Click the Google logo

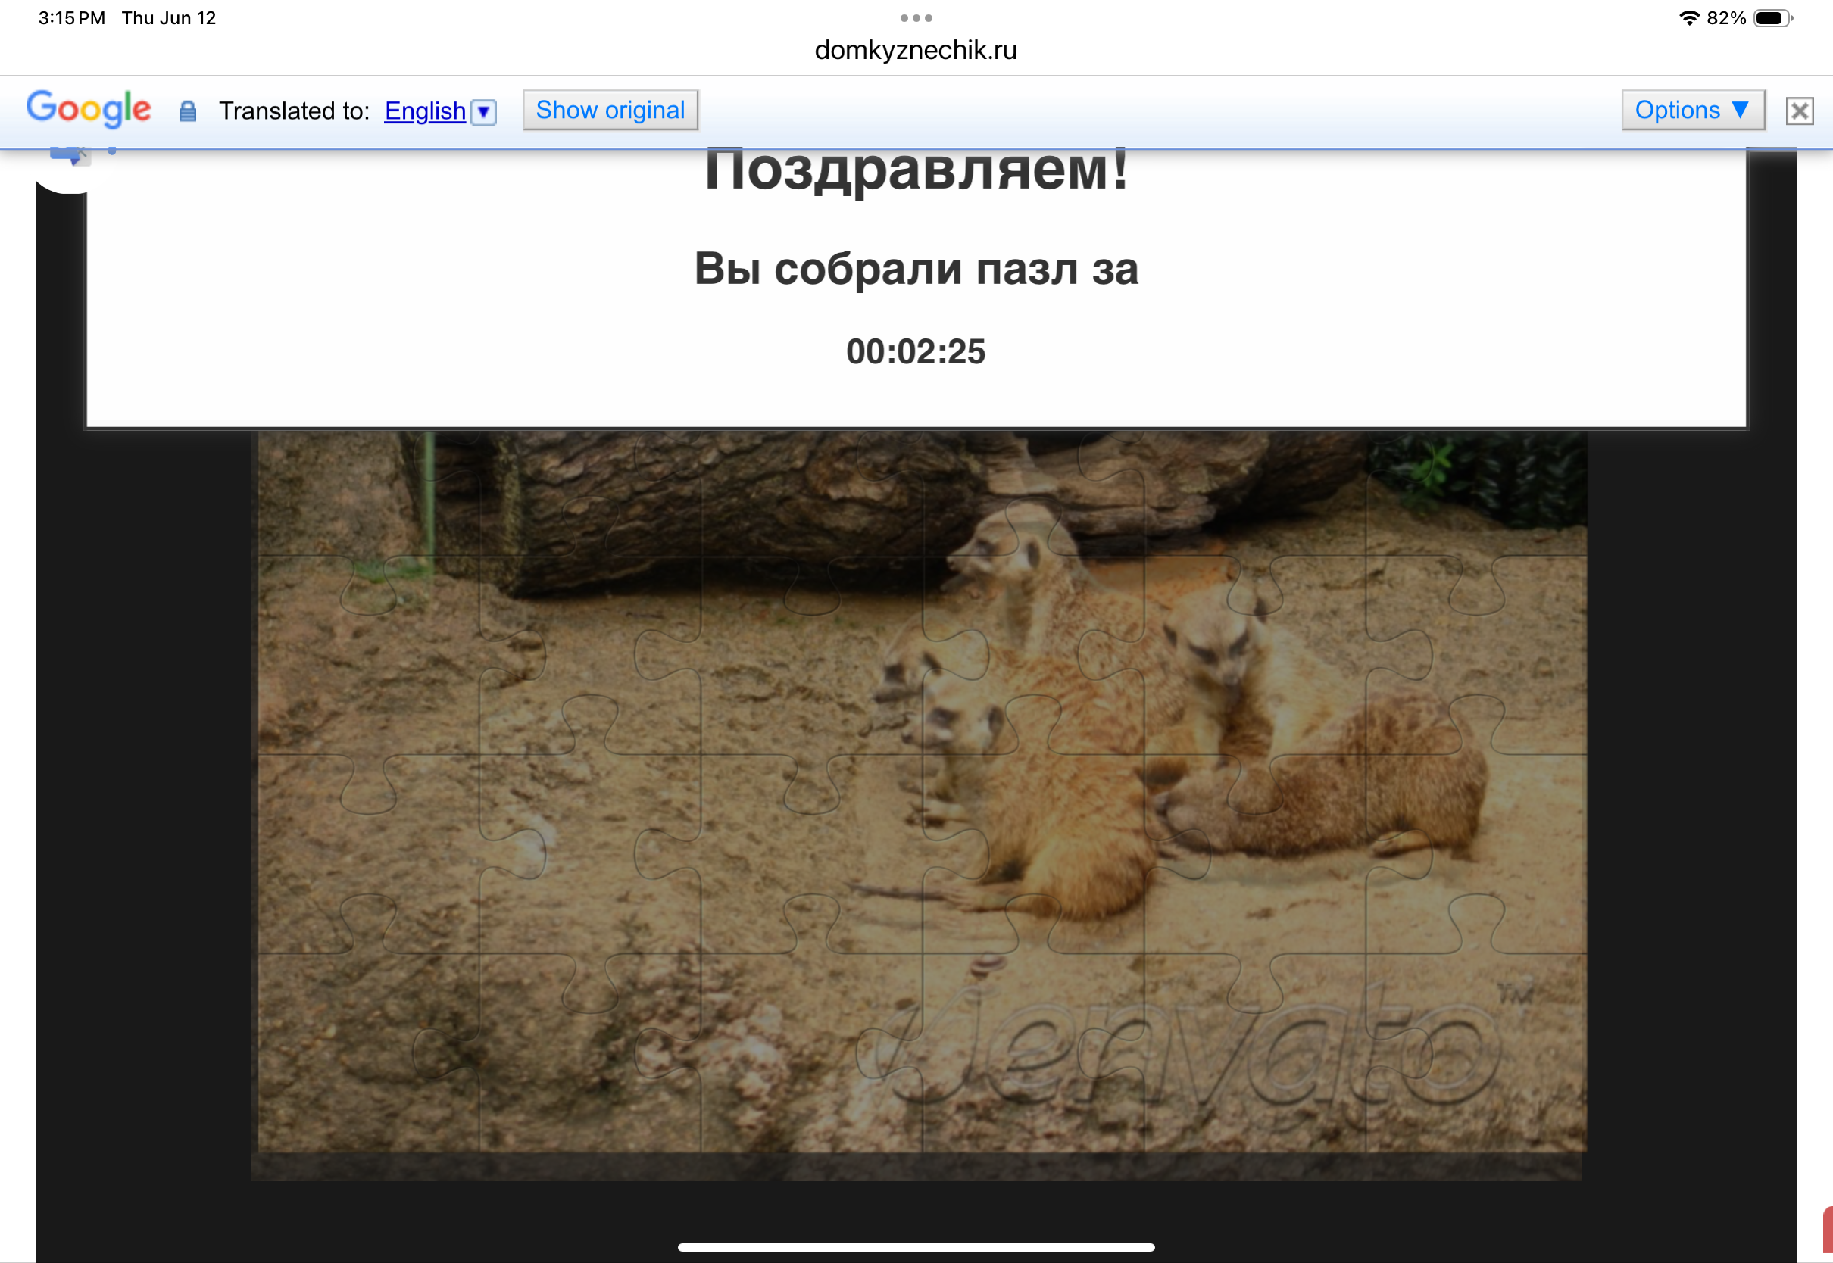click(x=89, y=108)
